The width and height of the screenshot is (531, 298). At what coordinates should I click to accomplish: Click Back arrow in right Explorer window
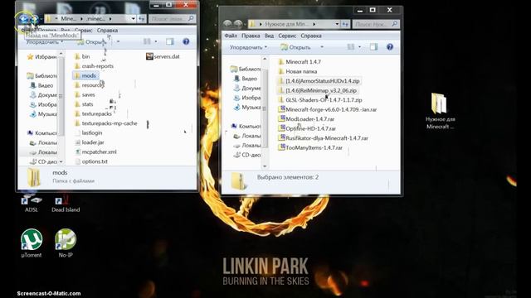pos(227,24)
